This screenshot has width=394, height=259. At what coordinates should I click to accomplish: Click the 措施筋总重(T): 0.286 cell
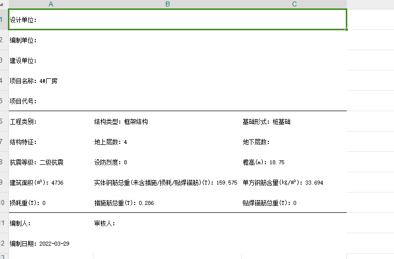click(167, 203)
